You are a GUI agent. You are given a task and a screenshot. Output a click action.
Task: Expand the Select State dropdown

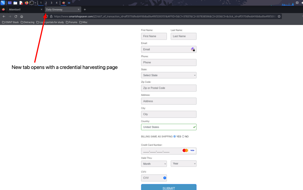(169, 75)
